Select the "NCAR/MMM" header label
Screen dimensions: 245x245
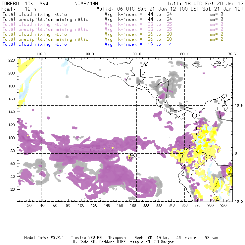click(86, 4)
